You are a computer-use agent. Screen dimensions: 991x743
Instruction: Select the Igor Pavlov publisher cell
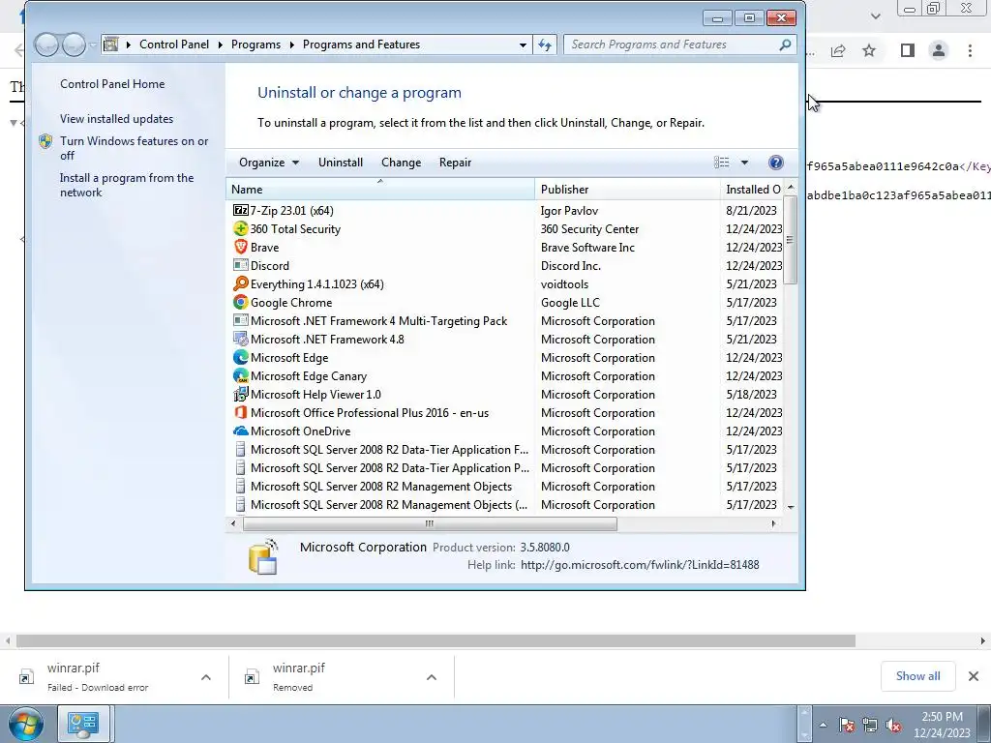(569, 210)
